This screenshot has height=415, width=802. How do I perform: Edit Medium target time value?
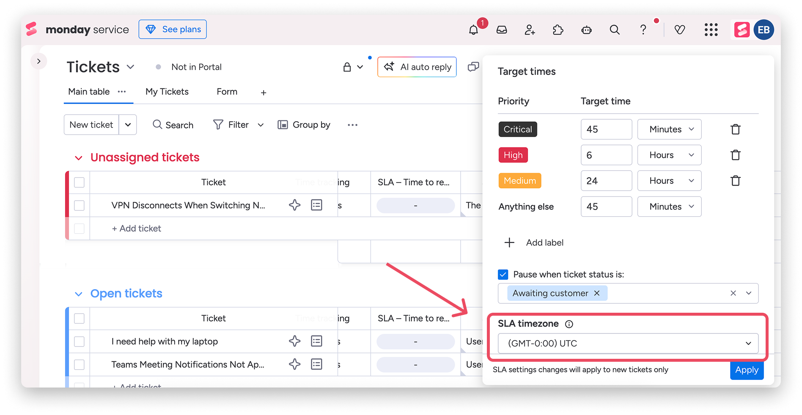tap(606, 181)
